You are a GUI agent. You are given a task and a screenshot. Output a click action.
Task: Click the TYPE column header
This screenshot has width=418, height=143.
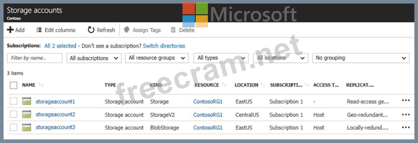click(110, 85)
